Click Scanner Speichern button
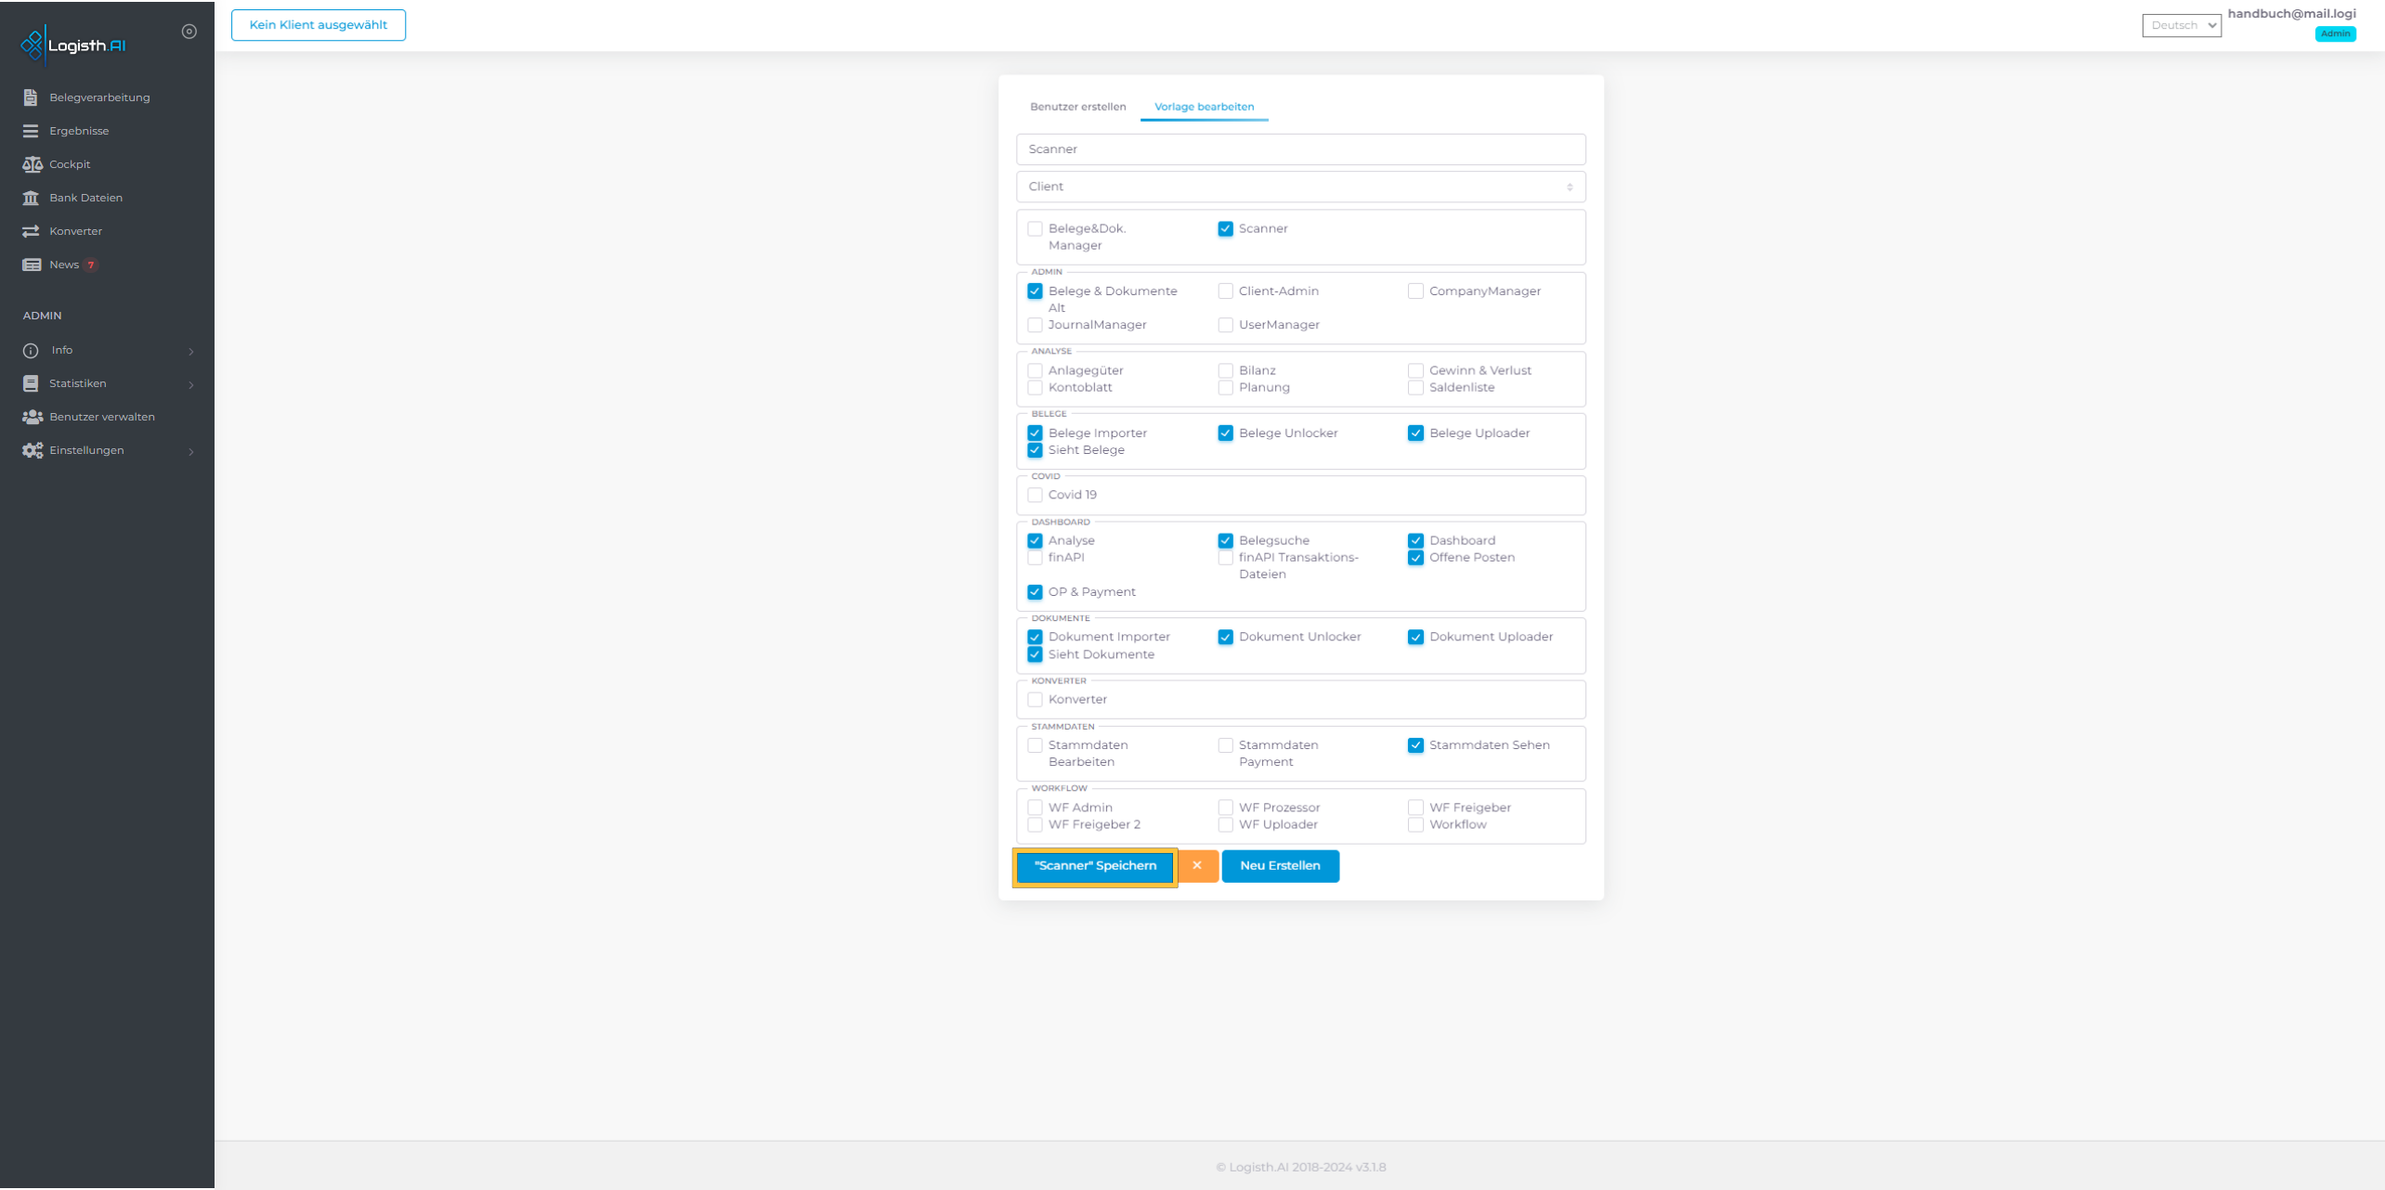Screen dimensions: 2385x1190 point(1095,865)
